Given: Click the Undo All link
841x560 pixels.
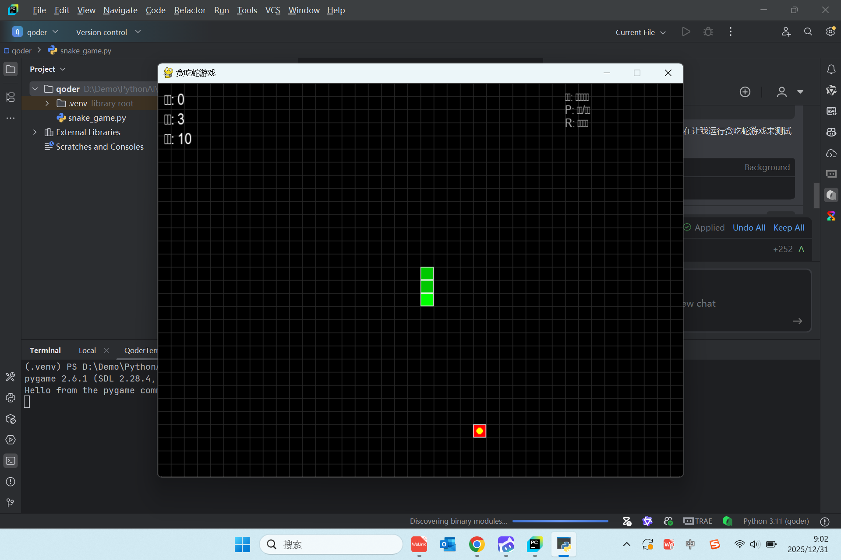Looking at the screenshot, I should click(x=749, y=227).
